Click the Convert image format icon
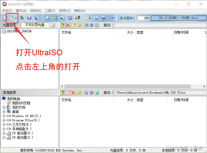 (x=55, y=18)
